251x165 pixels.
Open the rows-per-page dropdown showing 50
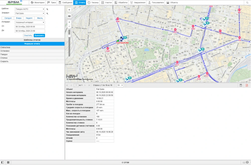(x=120, y=85)
